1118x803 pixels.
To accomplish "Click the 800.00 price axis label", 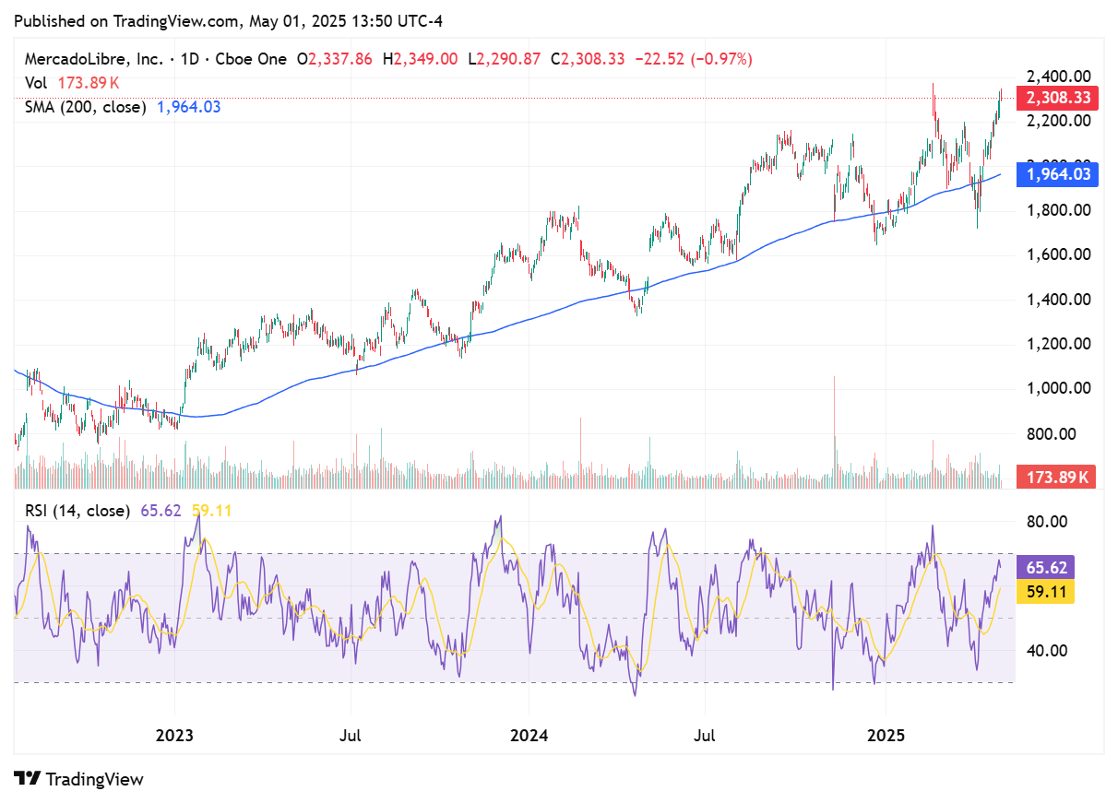I will point(1052,433).
